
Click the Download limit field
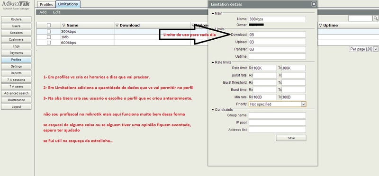[277, 35]
